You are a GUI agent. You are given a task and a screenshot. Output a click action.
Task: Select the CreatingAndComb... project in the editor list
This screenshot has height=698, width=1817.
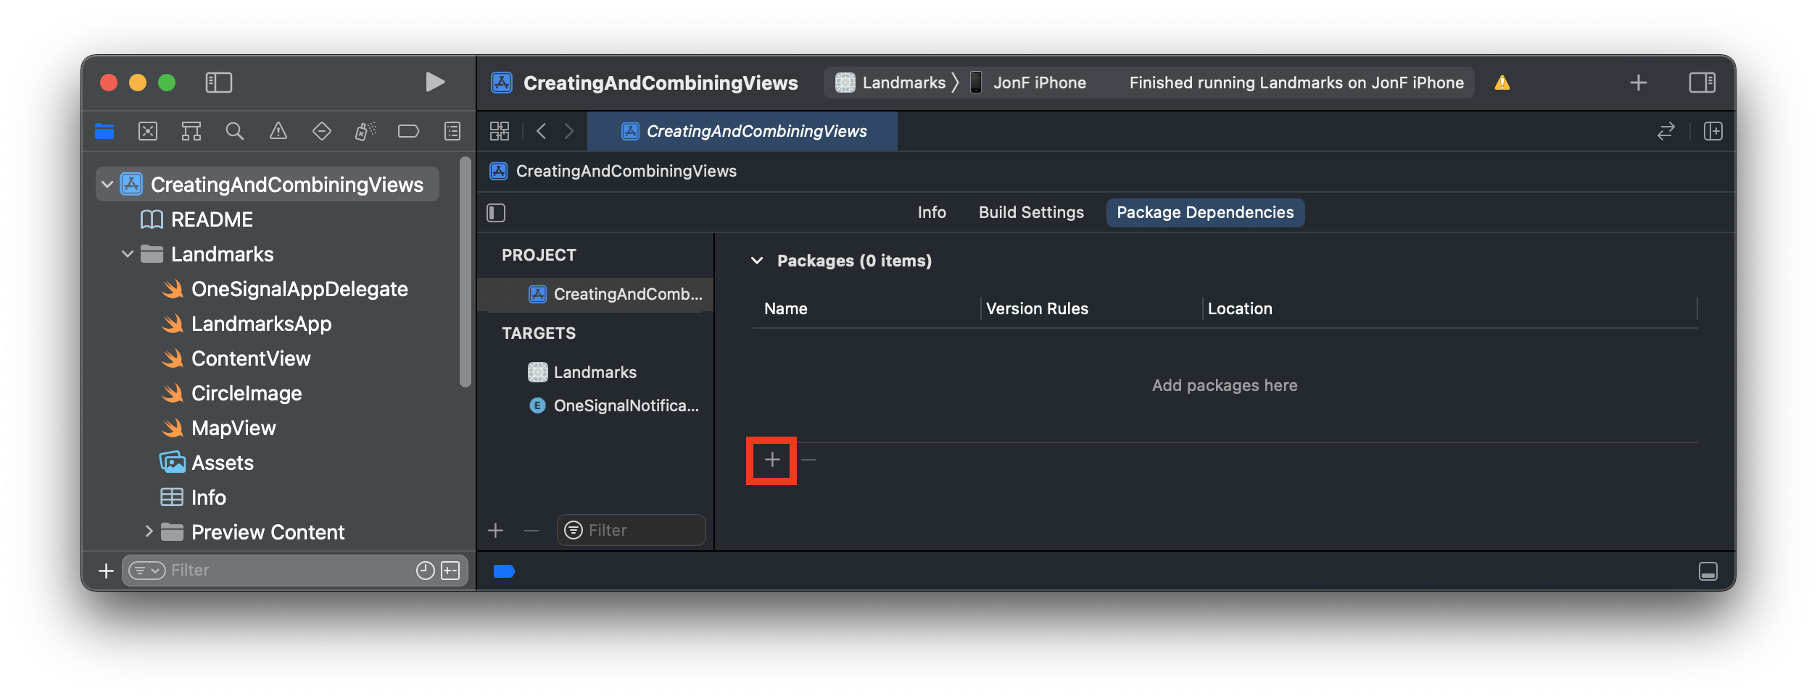[596, 294]
